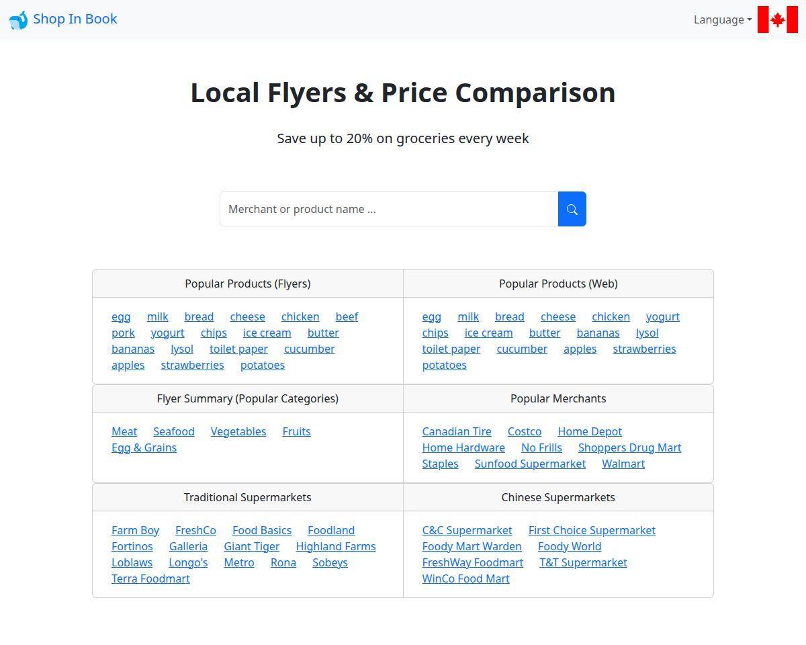Open 'strawberries' under Popular Products (Flyers)

click(x=192, y=365)
